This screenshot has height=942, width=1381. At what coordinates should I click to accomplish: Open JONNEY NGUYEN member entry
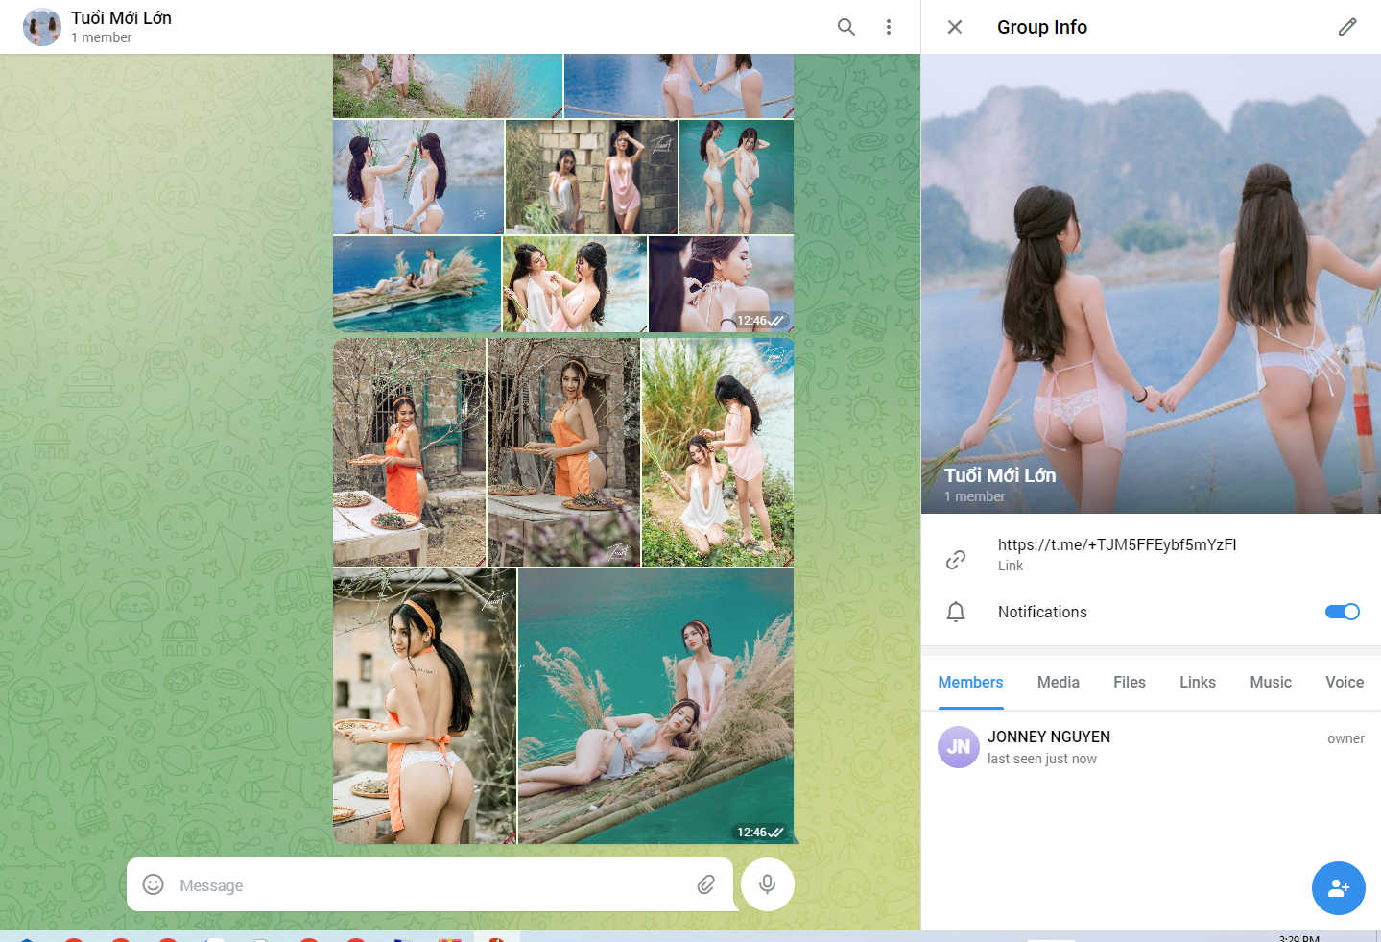point(1048,747)
